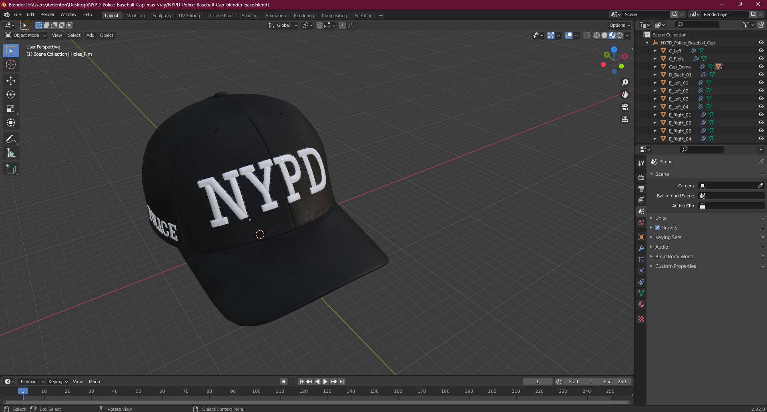Viewport: 767px width, 412px height.
Task: Expand the E_Left_01 tree item
Action: point(655,82)
